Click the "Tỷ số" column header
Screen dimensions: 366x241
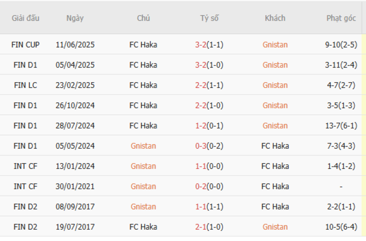[x=209, y=18]
